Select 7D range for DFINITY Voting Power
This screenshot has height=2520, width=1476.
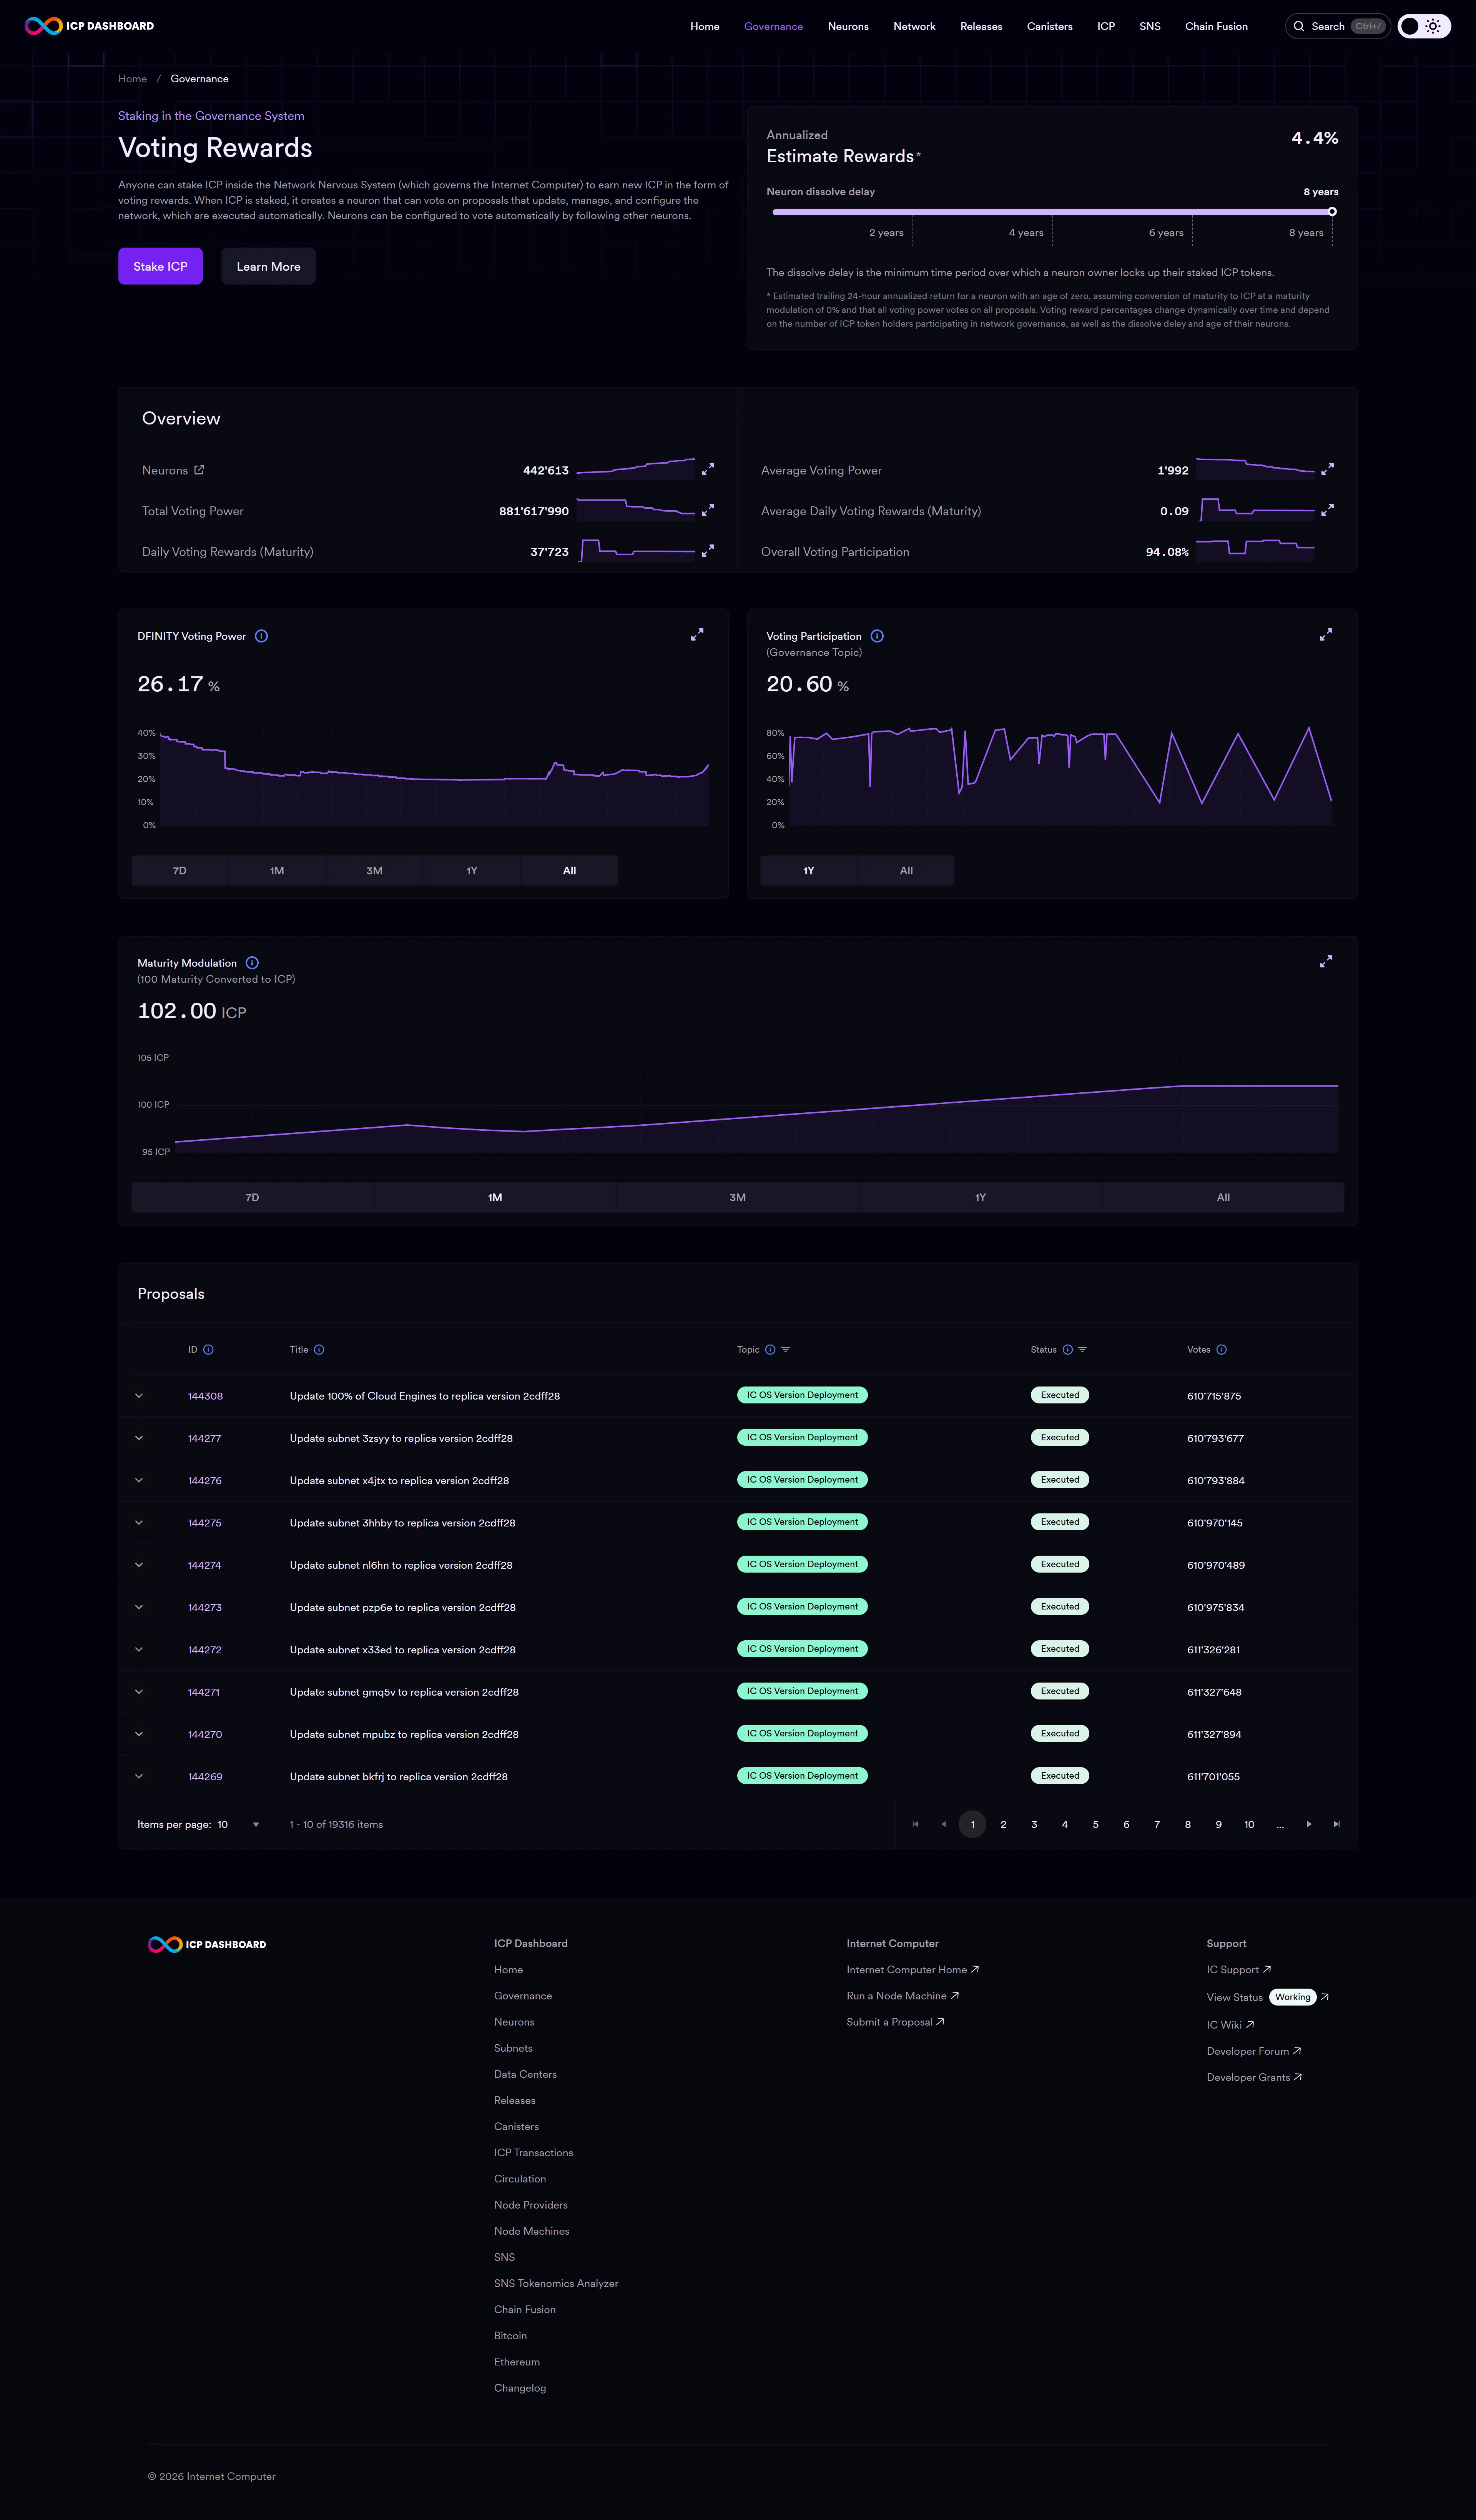tap(180, 871)
